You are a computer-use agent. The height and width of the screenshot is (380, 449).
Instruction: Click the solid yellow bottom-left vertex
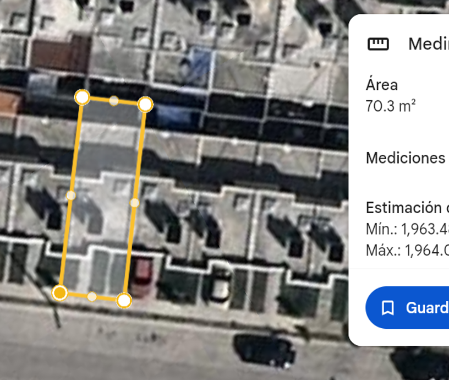60,293
